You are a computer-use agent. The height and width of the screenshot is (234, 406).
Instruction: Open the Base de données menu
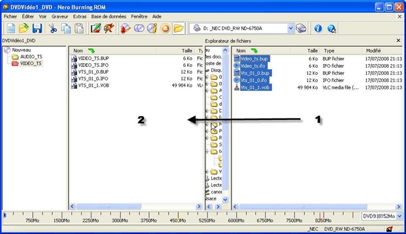(108, 16)
